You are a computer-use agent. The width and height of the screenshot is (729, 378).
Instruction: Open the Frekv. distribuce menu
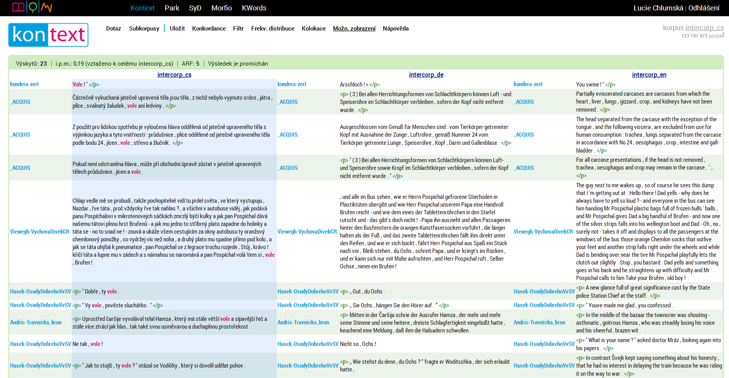pos(273,29)
